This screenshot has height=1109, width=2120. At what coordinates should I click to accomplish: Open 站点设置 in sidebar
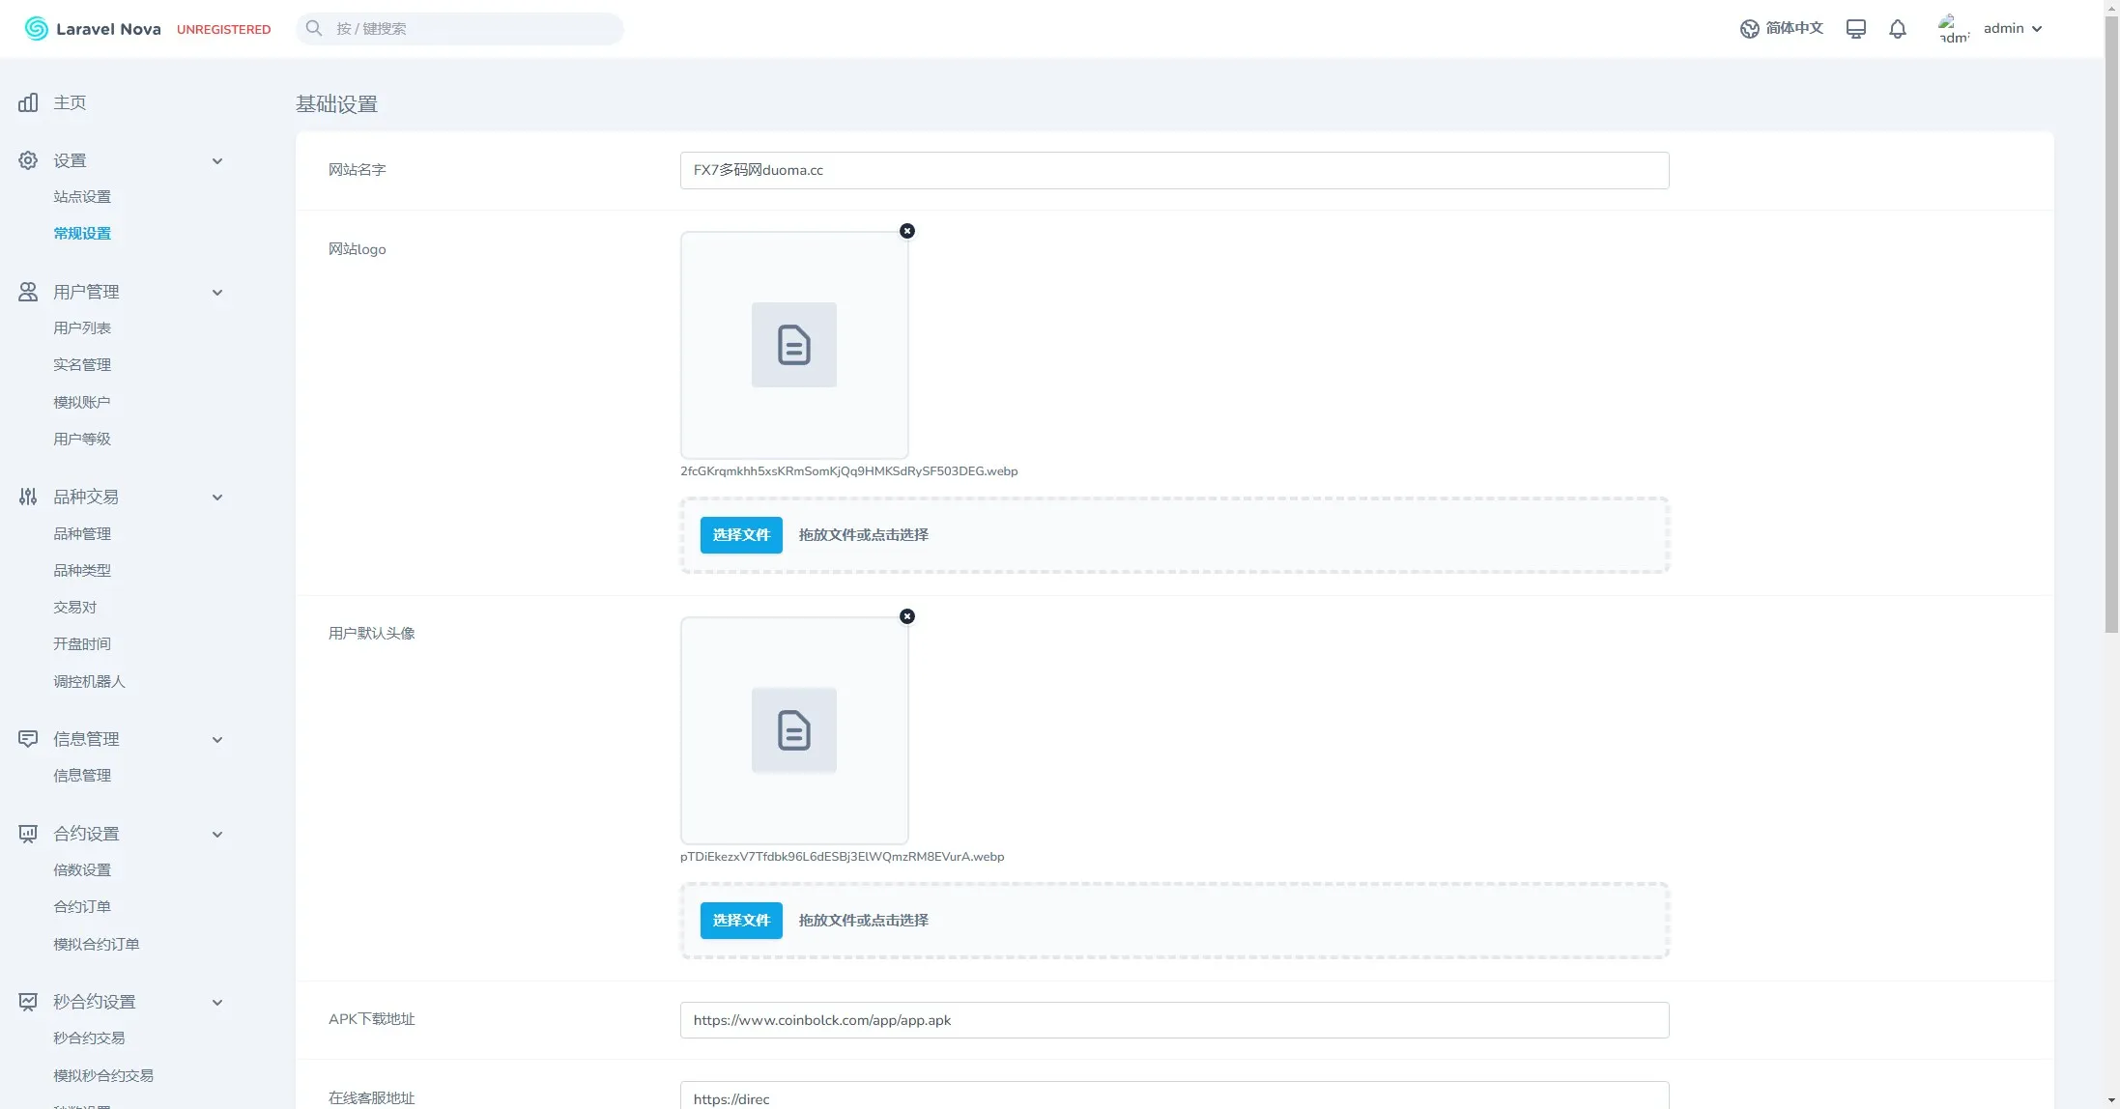(82, 197)
